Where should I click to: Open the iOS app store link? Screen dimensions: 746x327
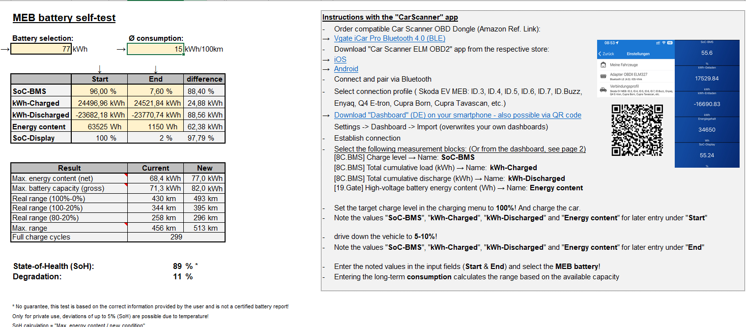340,59
